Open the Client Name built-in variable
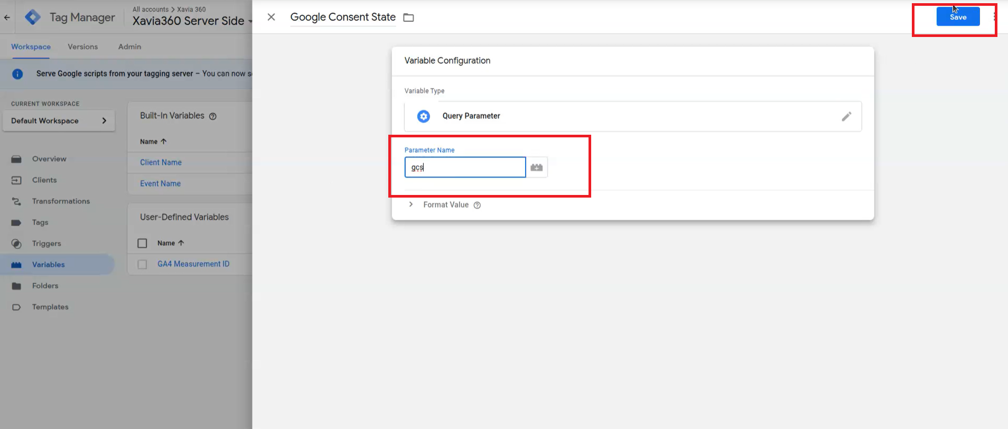 coord(161,163)
